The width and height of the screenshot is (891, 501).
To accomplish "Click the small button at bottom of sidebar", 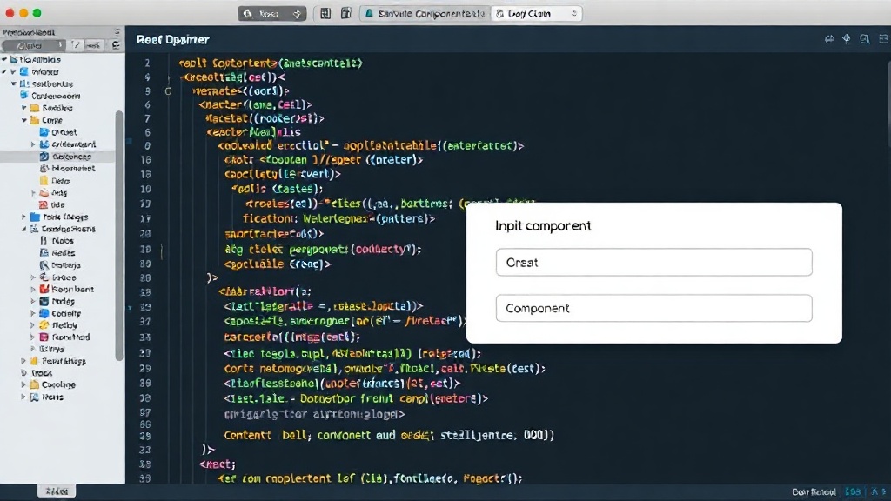I will pos(57,491).
